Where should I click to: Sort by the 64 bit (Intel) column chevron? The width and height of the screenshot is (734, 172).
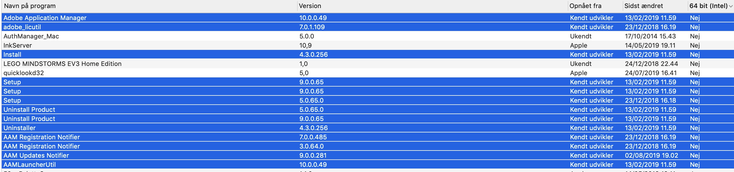click(730, 6)
